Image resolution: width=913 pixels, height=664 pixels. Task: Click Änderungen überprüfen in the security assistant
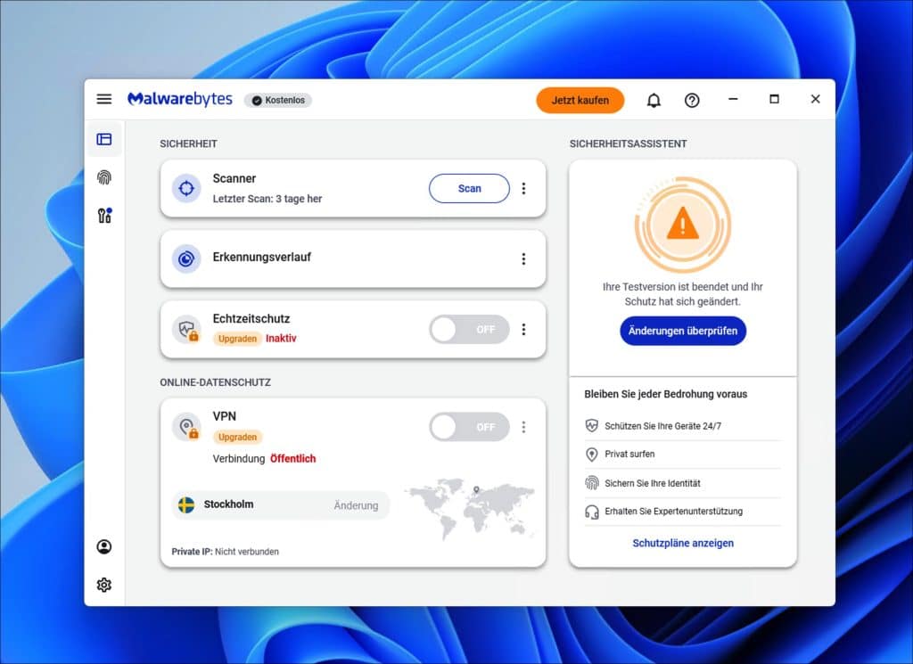coord(682,331)
